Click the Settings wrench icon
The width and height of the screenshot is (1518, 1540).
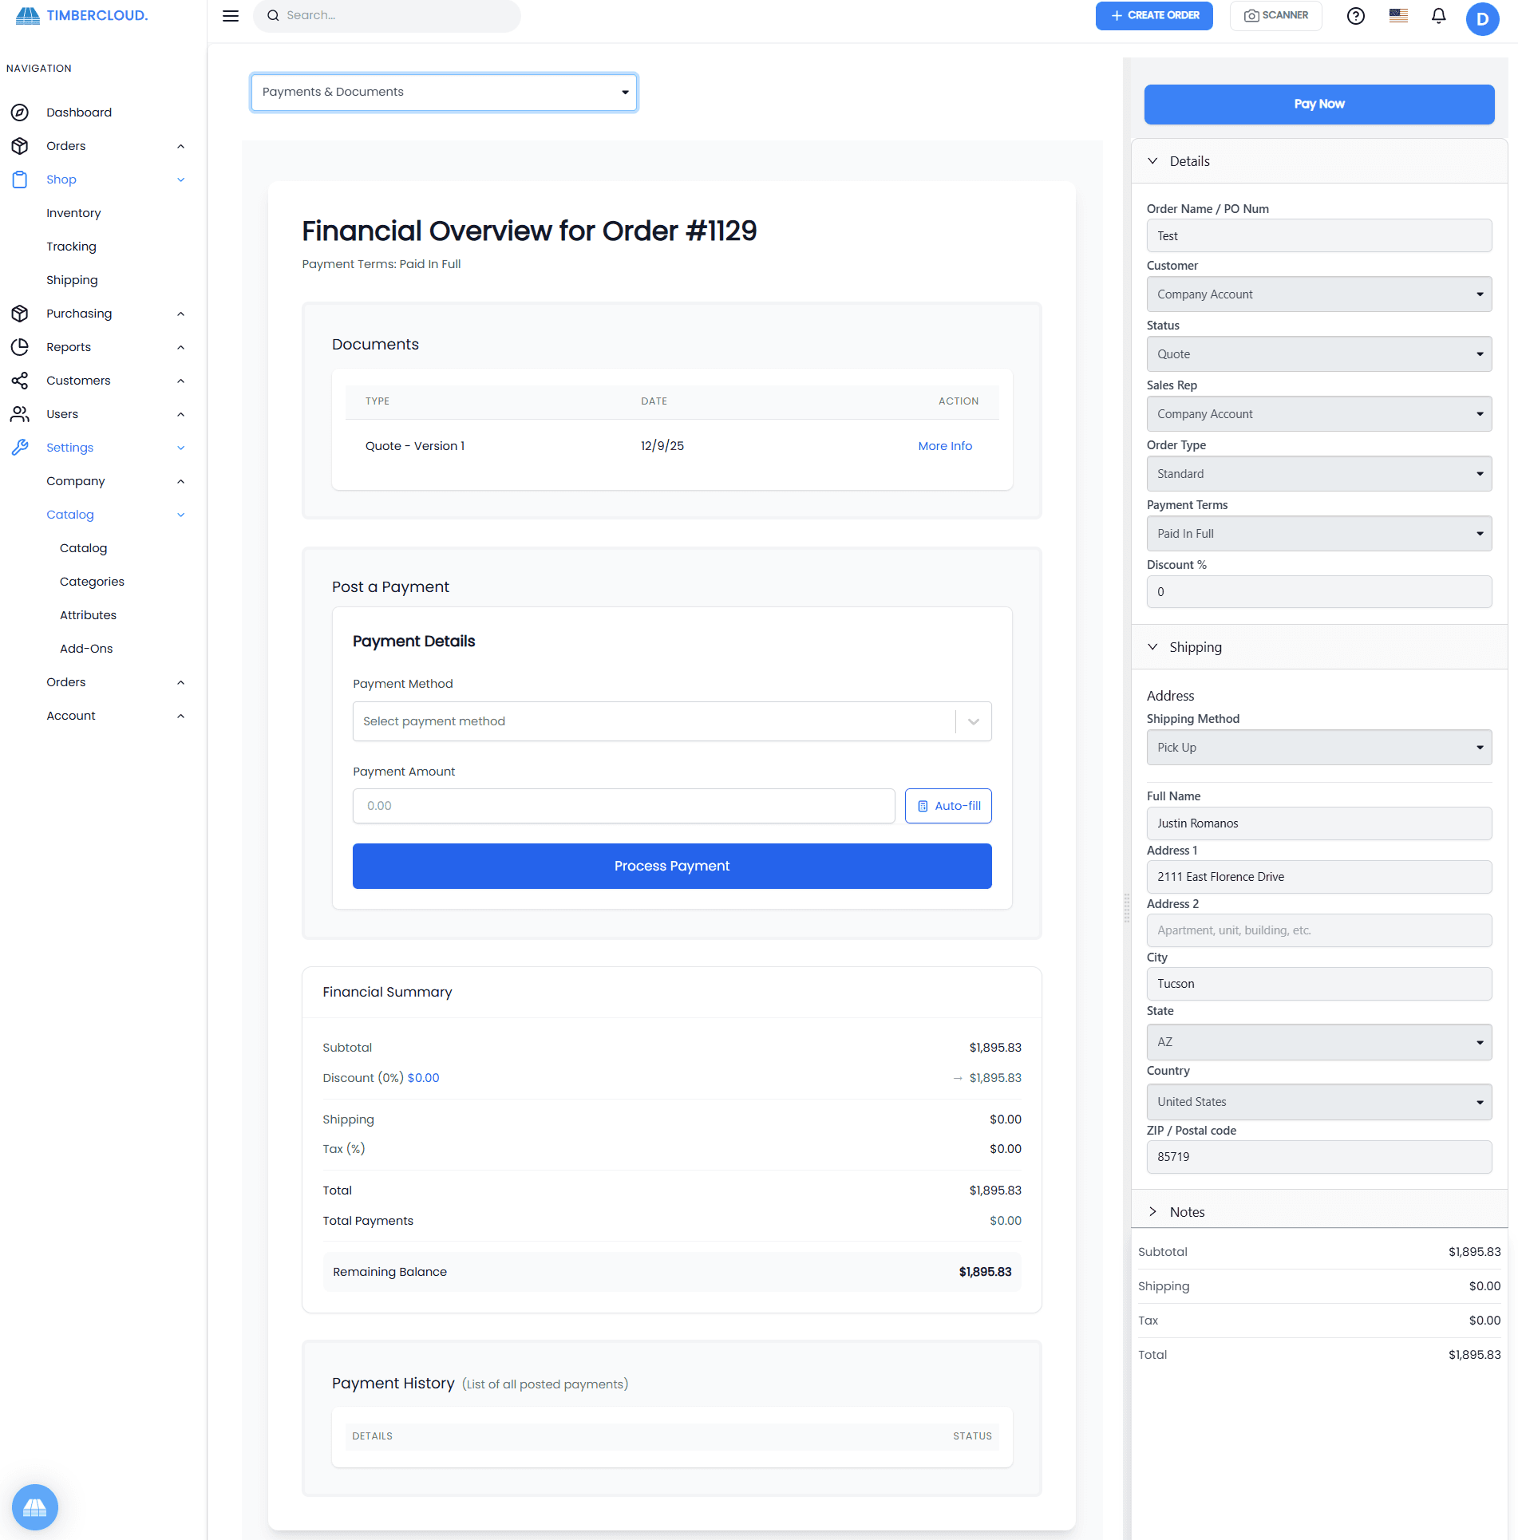[20, 447]
